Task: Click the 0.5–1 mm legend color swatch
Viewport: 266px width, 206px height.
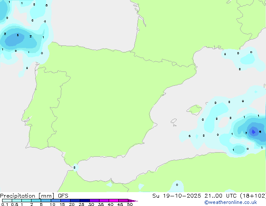Action: [17, 201]
